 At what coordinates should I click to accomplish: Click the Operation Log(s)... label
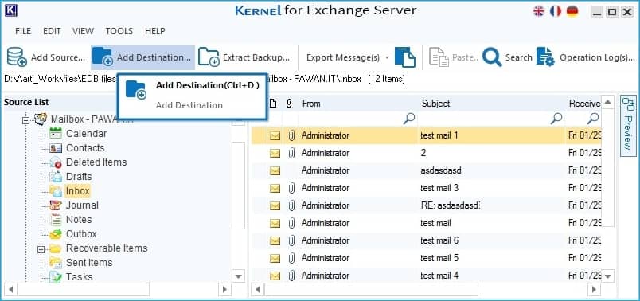(x=597, y=57)
